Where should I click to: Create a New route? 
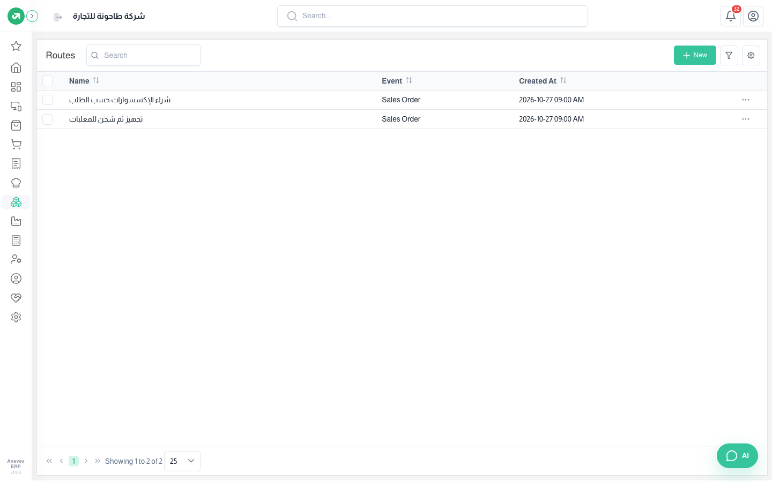coord(695,55)
